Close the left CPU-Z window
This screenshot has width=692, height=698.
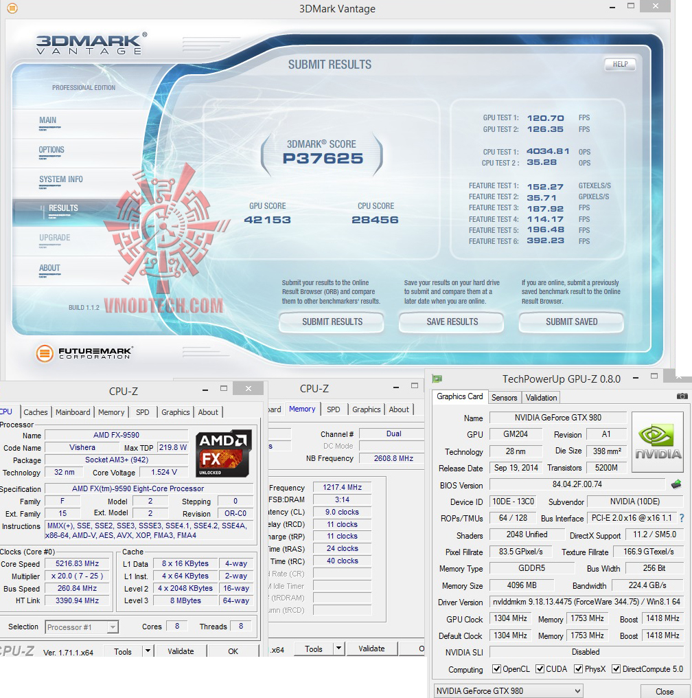click(248, 389)
